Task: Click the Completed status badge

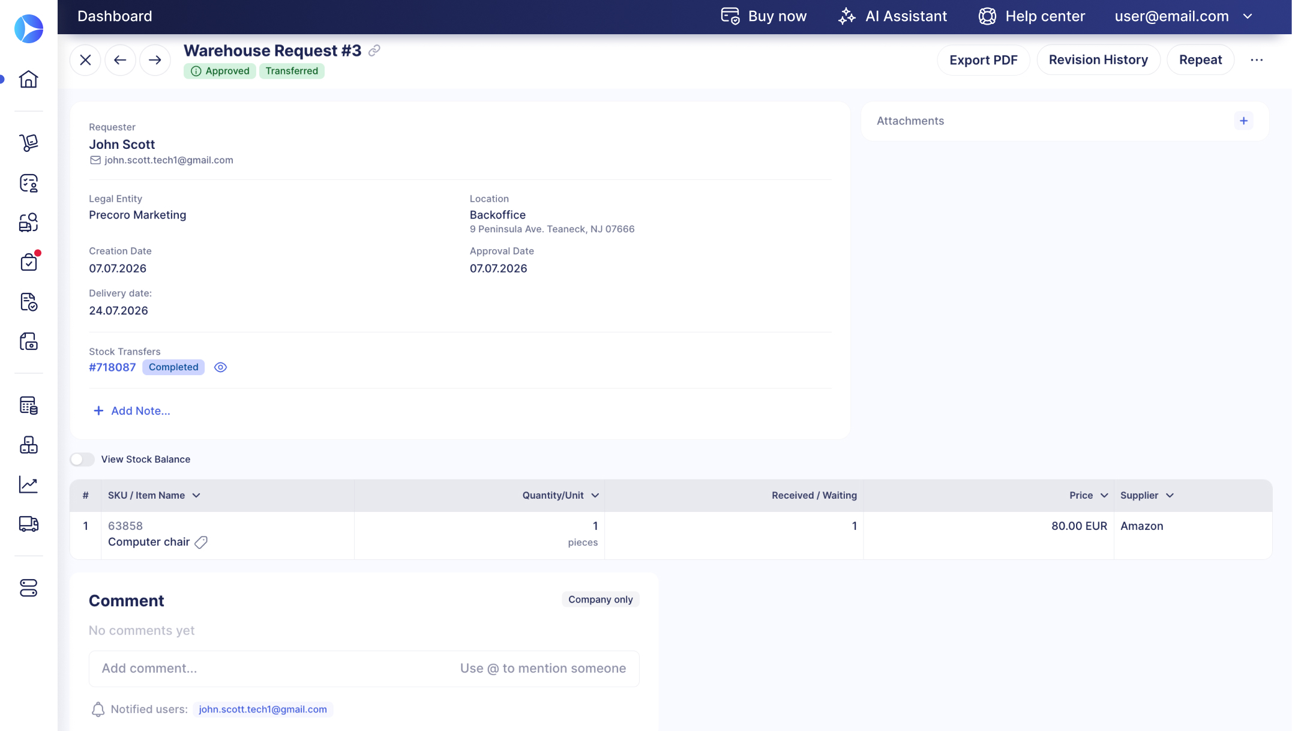Action: pyautogui.click(x=173, y=367)
